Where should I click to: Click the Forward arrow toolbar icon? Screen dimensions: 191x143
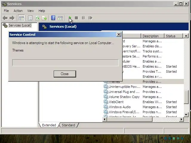(x=12, y=18)
